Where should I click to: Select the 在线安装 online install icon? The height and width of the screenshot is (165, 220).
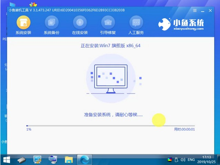(80, 25)
